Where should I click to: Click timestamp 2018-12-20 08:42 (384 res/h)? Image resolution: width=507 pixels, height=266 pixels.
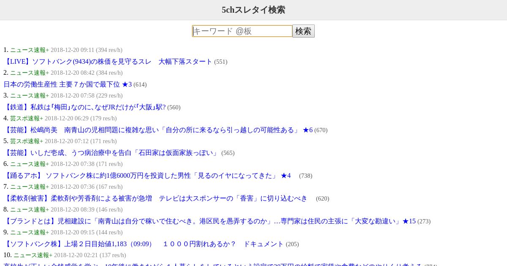[x=87, y=73]
